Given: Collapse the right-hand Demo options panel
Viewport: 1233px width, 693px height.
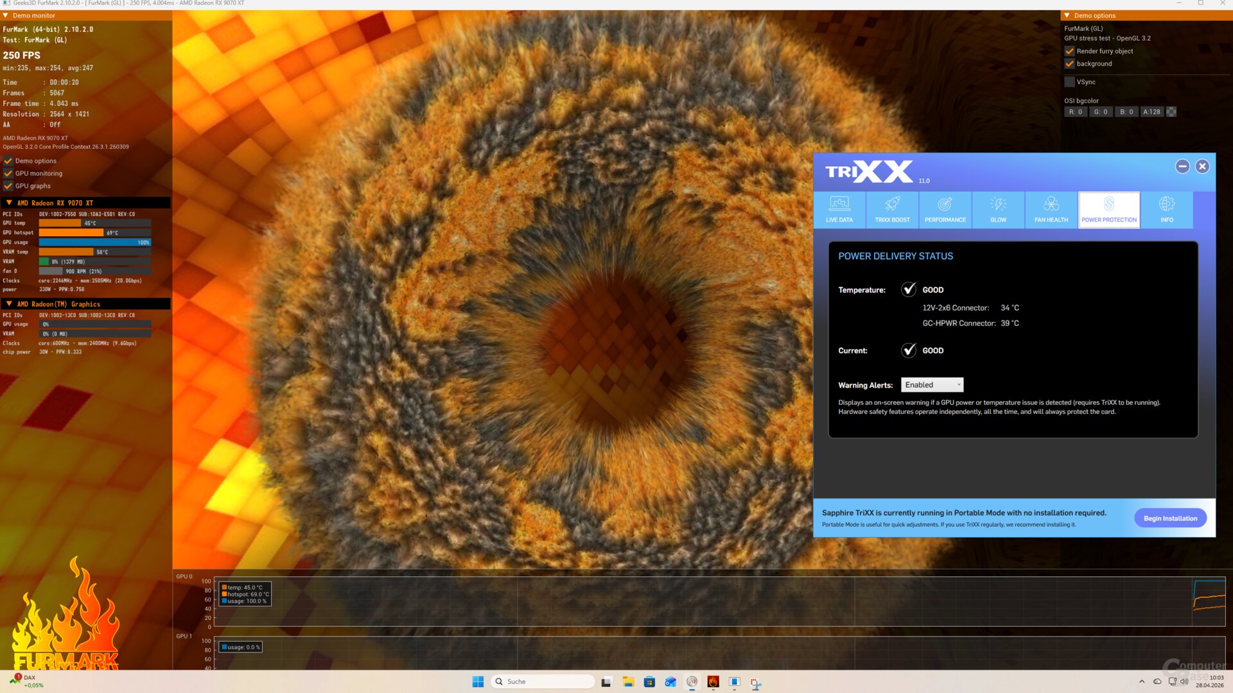Looking at the screenshot, I should (1067, 15).
